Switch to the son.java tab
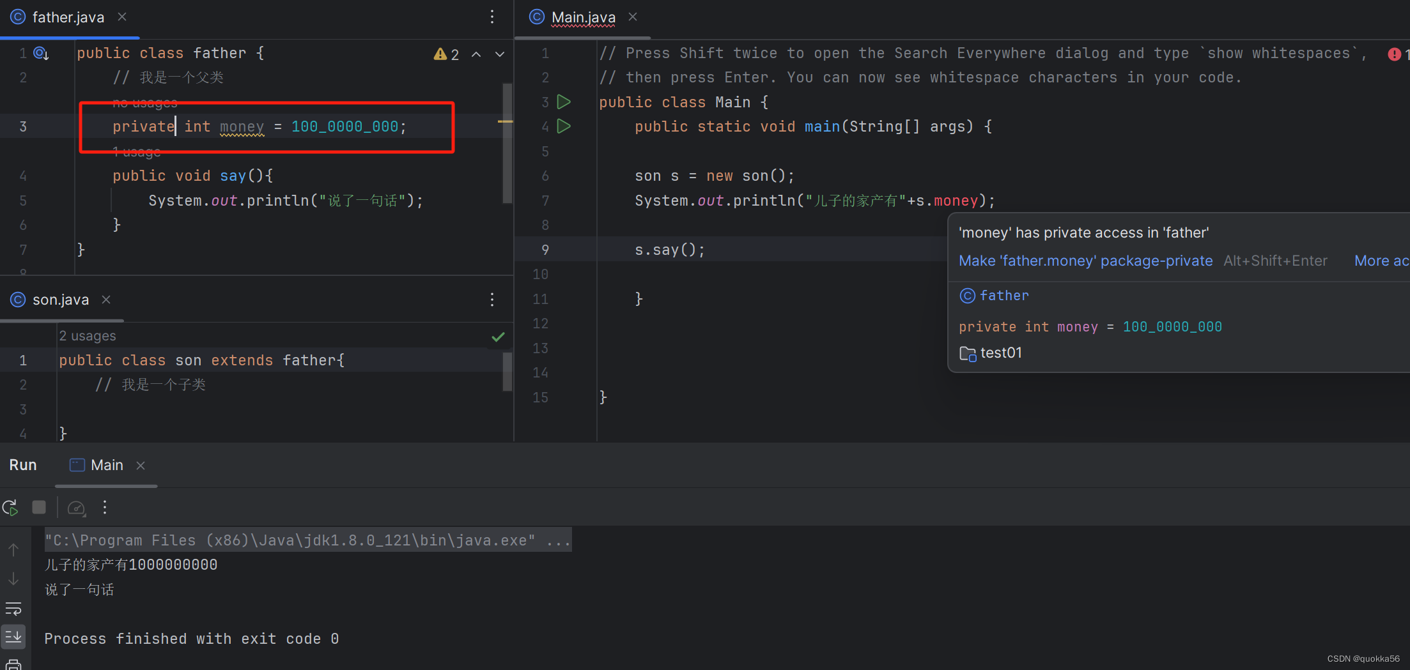The height and width of the screenshot is (670, 1410). (x=61, y=300)
